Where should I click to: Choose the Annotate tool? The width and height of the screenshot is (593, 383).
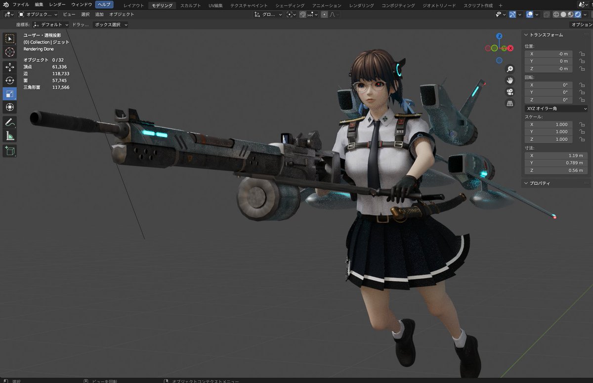click(x=10, y=123)
